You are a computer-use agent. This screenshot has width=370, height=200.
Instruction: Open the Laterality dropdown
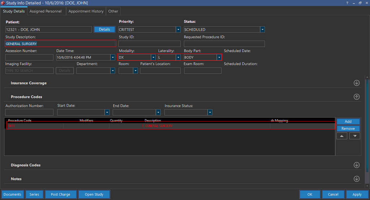tap(178, 57)
